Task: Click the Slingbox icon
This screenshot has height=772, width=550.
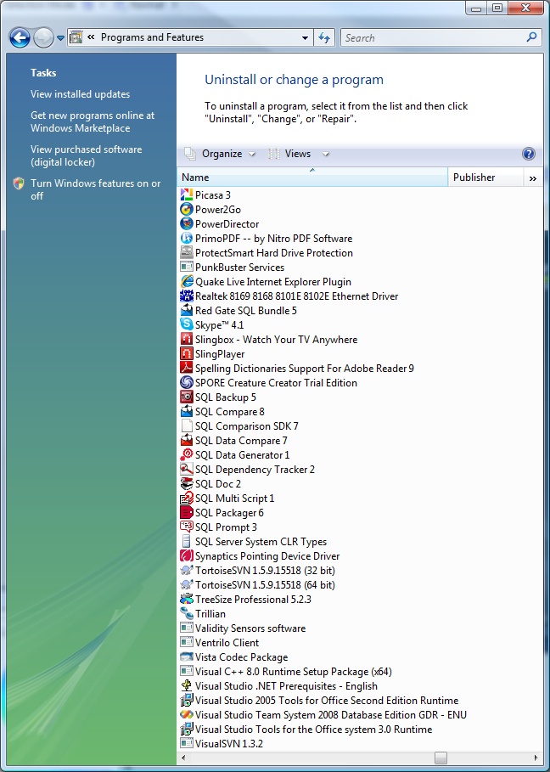Action: (x=187, y=339)
